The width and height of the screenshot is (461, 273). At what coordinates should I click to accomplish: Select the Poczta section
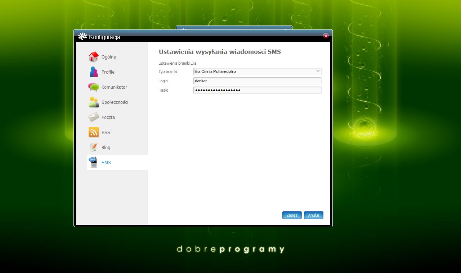point(108,117)
